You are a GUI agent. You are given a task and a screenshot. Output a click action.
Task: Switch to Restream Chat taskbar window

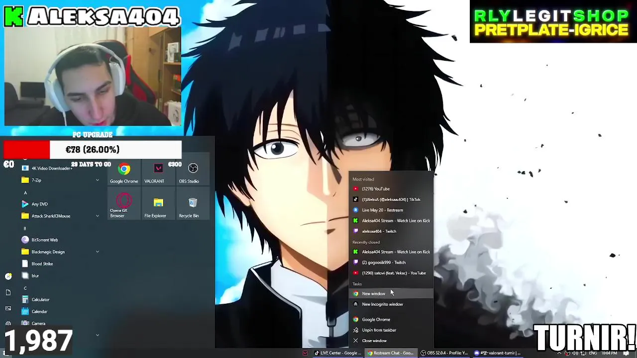[x=391, y=353]
